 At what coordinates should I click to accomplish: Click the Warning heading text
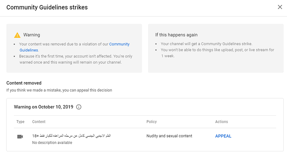pyautogui.click(x=32, y=35)
